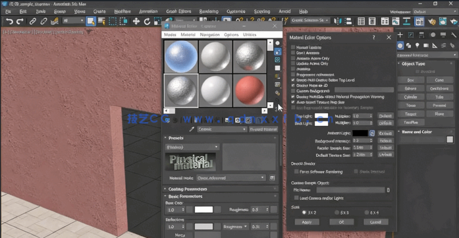This screenshot has width=459, height=238.
Task: Create a Teapot primitive button
Action: pos(411,113)
